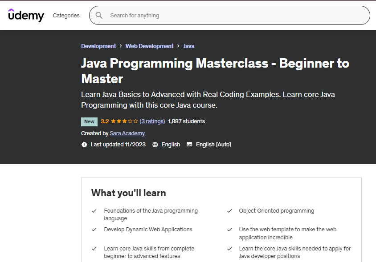
Task: Open Web Development breadcrumb
Action: click(149, 46)
